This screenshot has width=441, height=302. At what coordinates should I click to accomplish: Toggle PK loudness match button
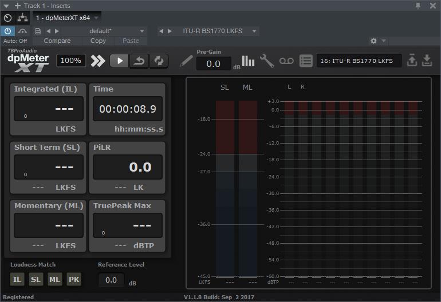(74, 279)
